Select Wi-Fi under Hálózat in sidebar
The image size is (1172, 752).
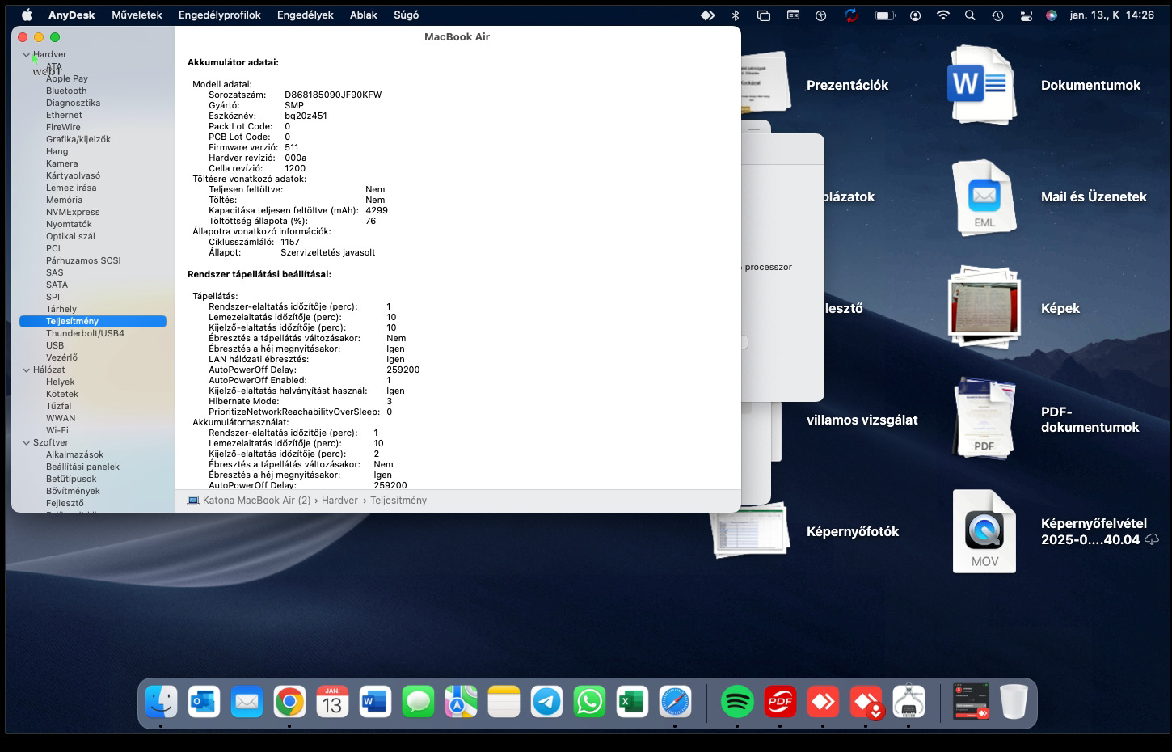(57, 431)
